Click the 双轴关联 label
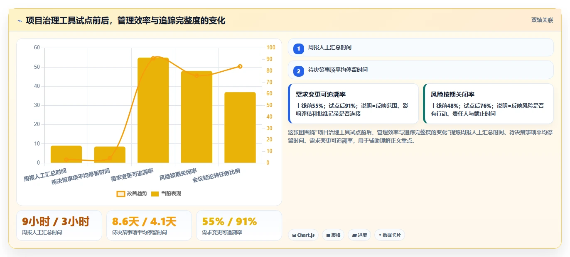The image size is (570, 257). pos(542,20)
